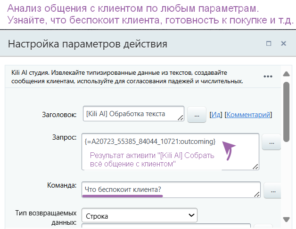Open the Комментарий link
This screenshot has height=229, width=296.
248,114
